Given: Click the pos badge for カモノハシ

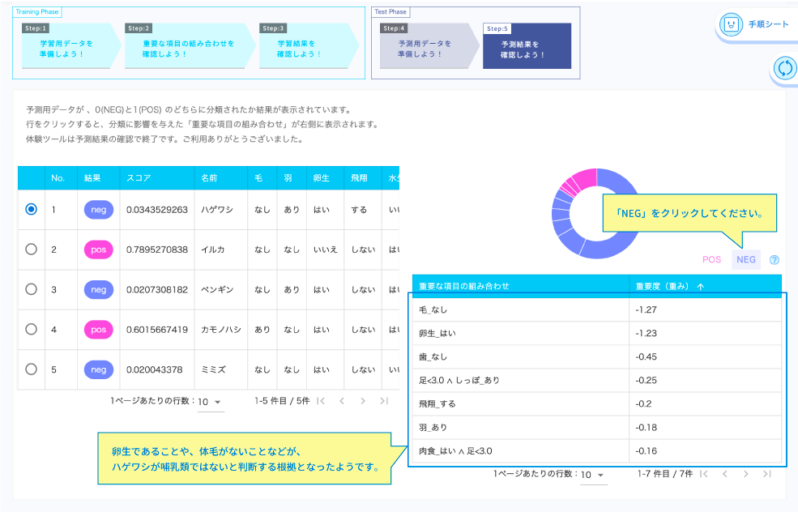Looking at the screenshot, I should [x=99, y=329].
